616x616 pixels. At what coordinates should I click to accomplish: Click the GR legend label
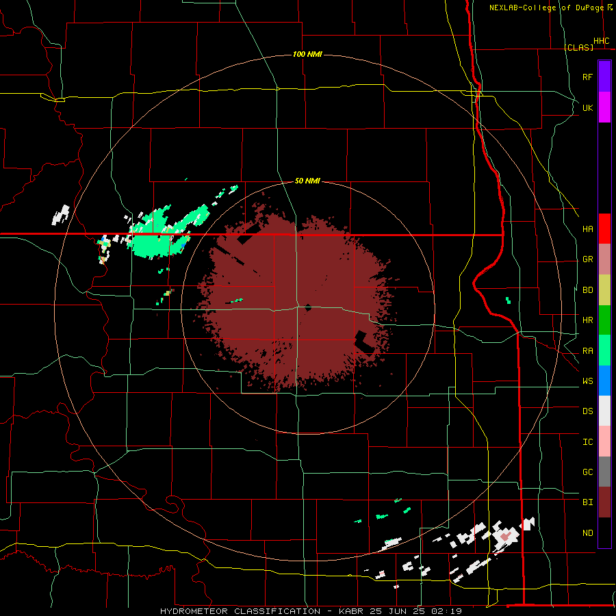coord(587,259)
